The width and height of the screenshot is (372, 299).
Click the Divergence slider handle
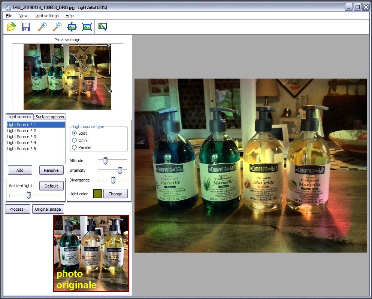point(114,180)
